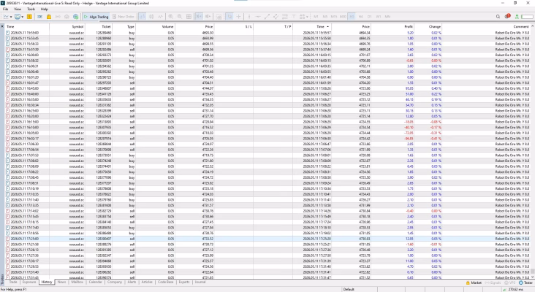Screen dimensions: 535x292
Task: Select the M15 timeframe
Action: pyautogui.click(x=334, y=16)
